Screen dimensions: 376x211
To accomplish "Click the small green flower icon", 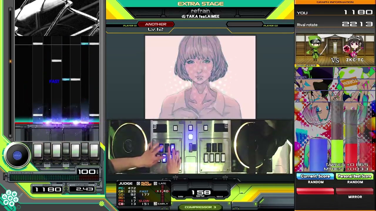I will [x=101, y=203].
